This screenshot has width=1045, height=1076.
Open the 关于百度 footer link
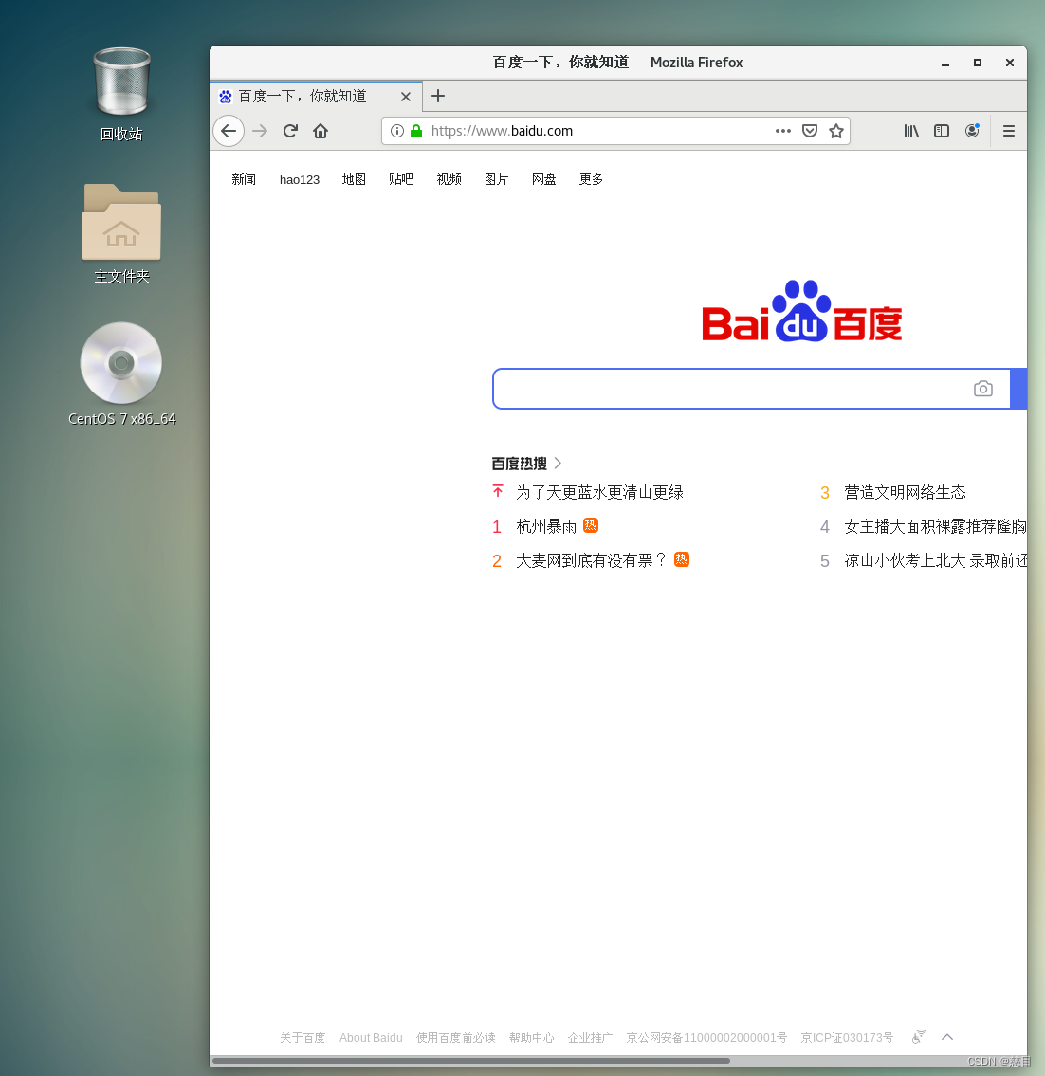click(302, 1037)
